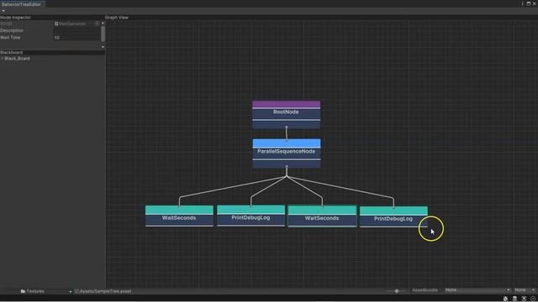Open the AssetBundle variant dropdown
538x302 pixels.
tap(525, 290)
